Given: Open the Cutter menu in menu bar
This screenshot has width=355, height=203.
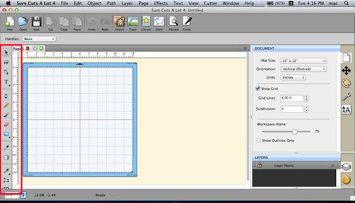Looking at the screenshot, I should pyautogui.click(x=210, y=3).
